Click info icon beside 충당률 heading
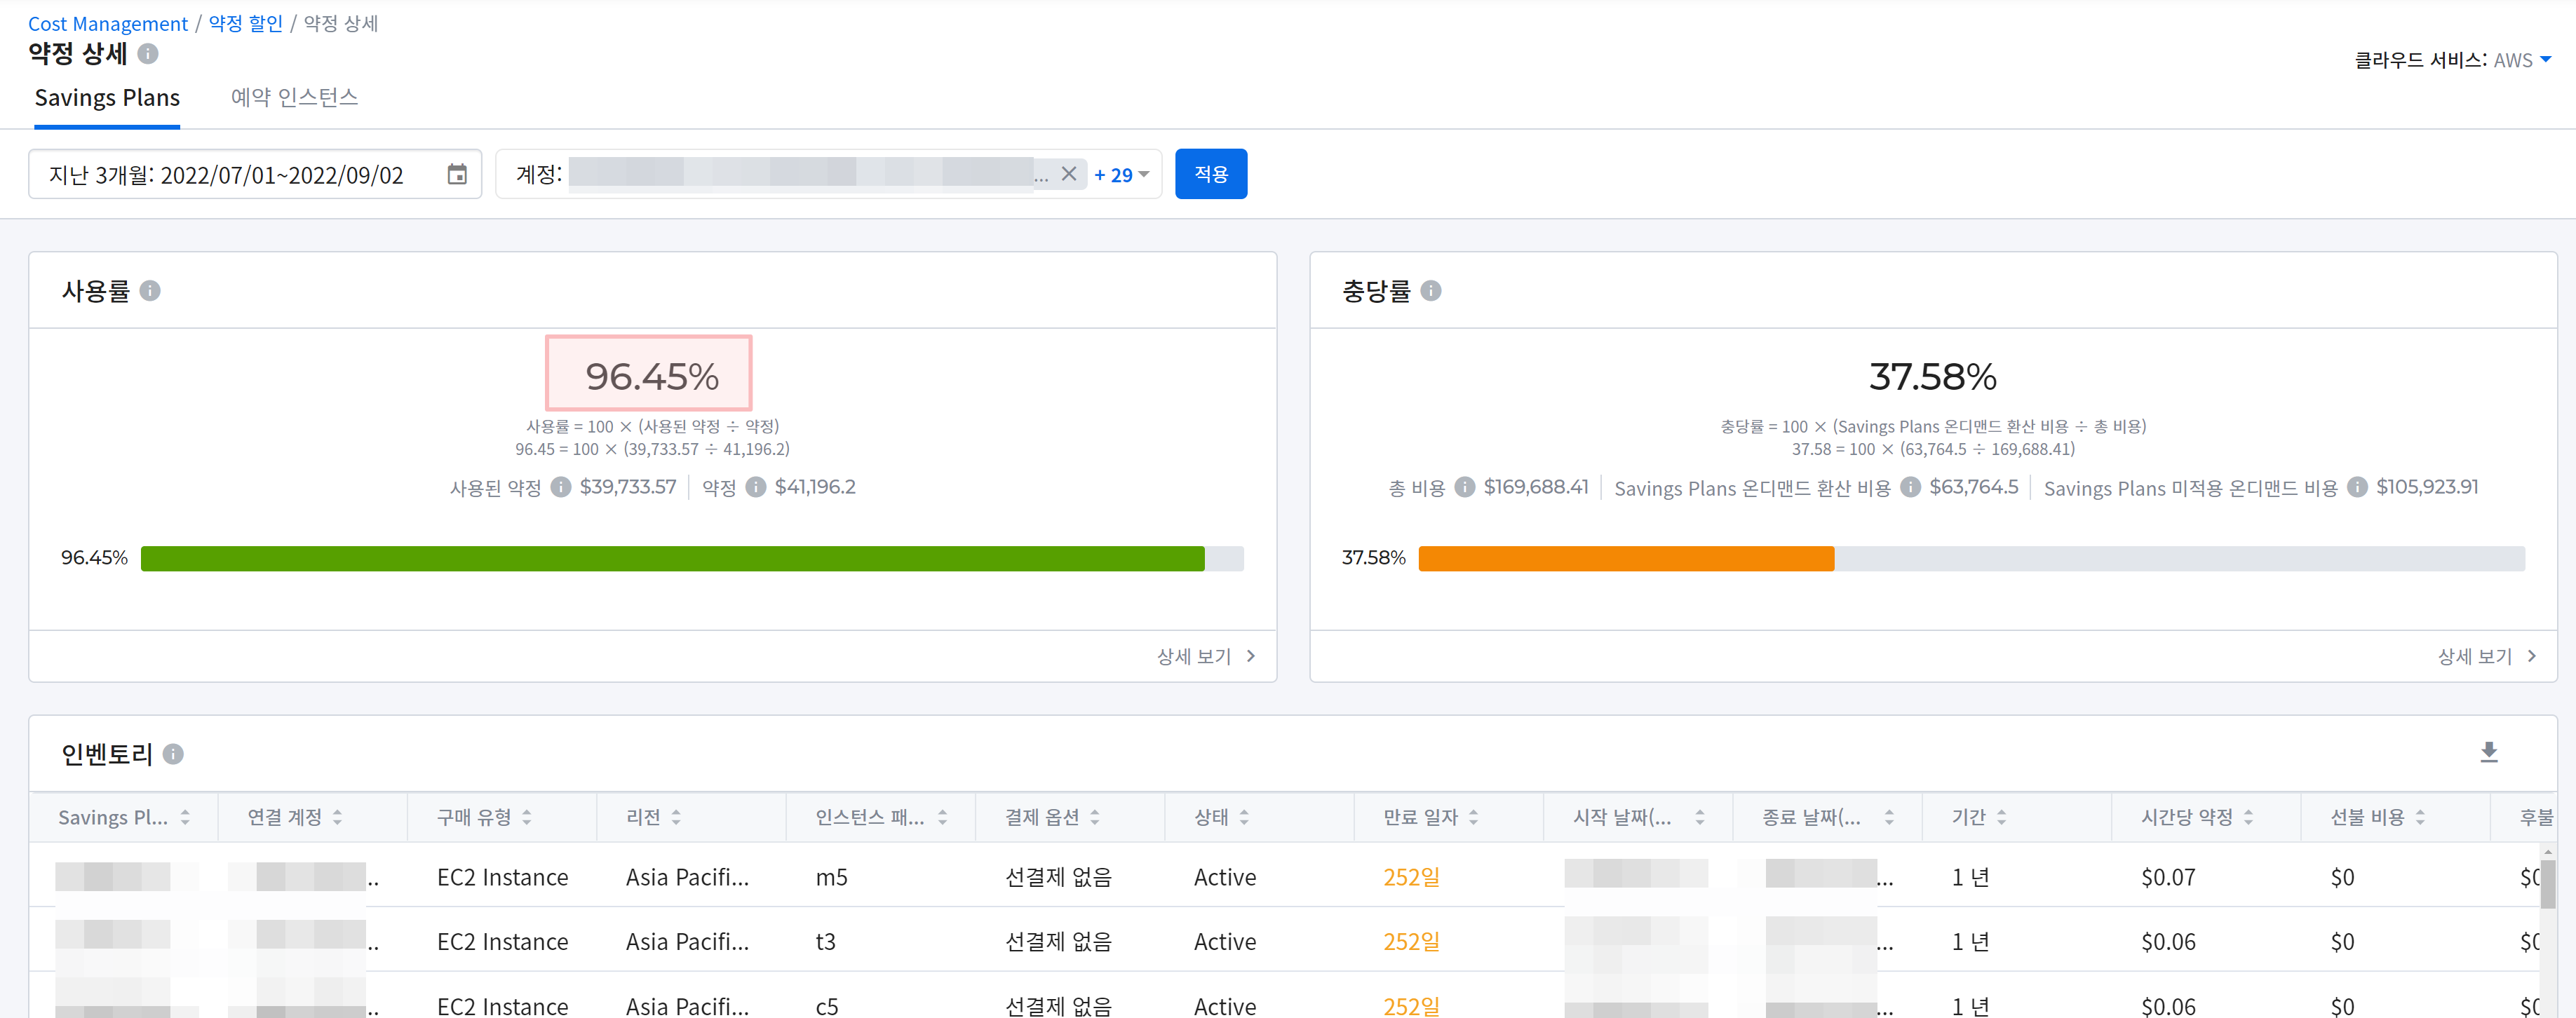This screenshot has height=1018, width=2576. point(1431,291)
